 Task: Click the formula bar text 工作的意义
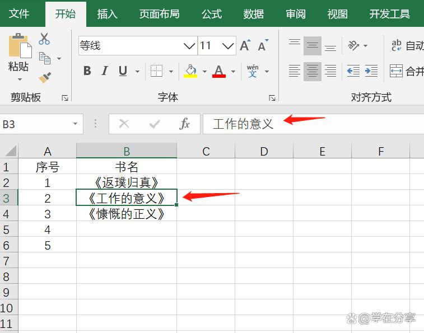(x=243, y=124)
